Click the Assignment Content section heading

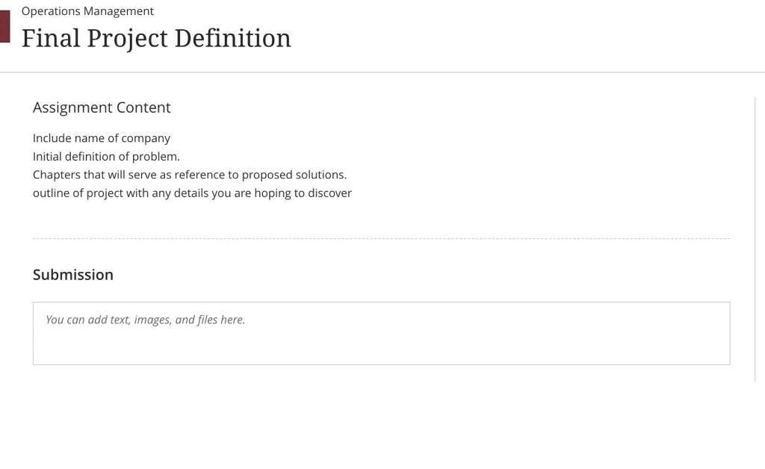pos(102,108)
